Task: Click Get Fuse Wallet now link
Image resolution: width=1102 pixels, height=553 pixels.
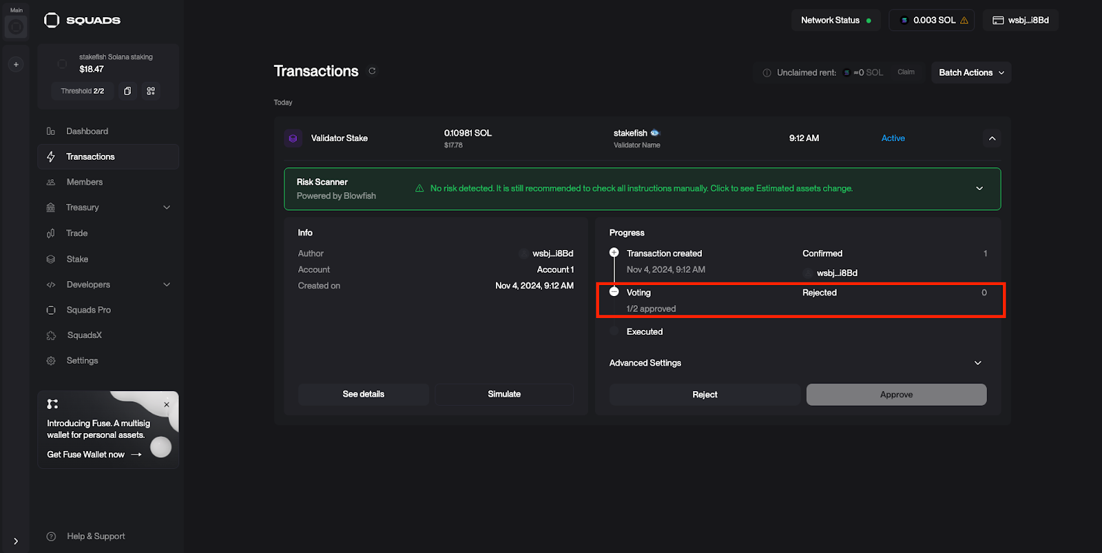Action: click(x=94, y=455)
